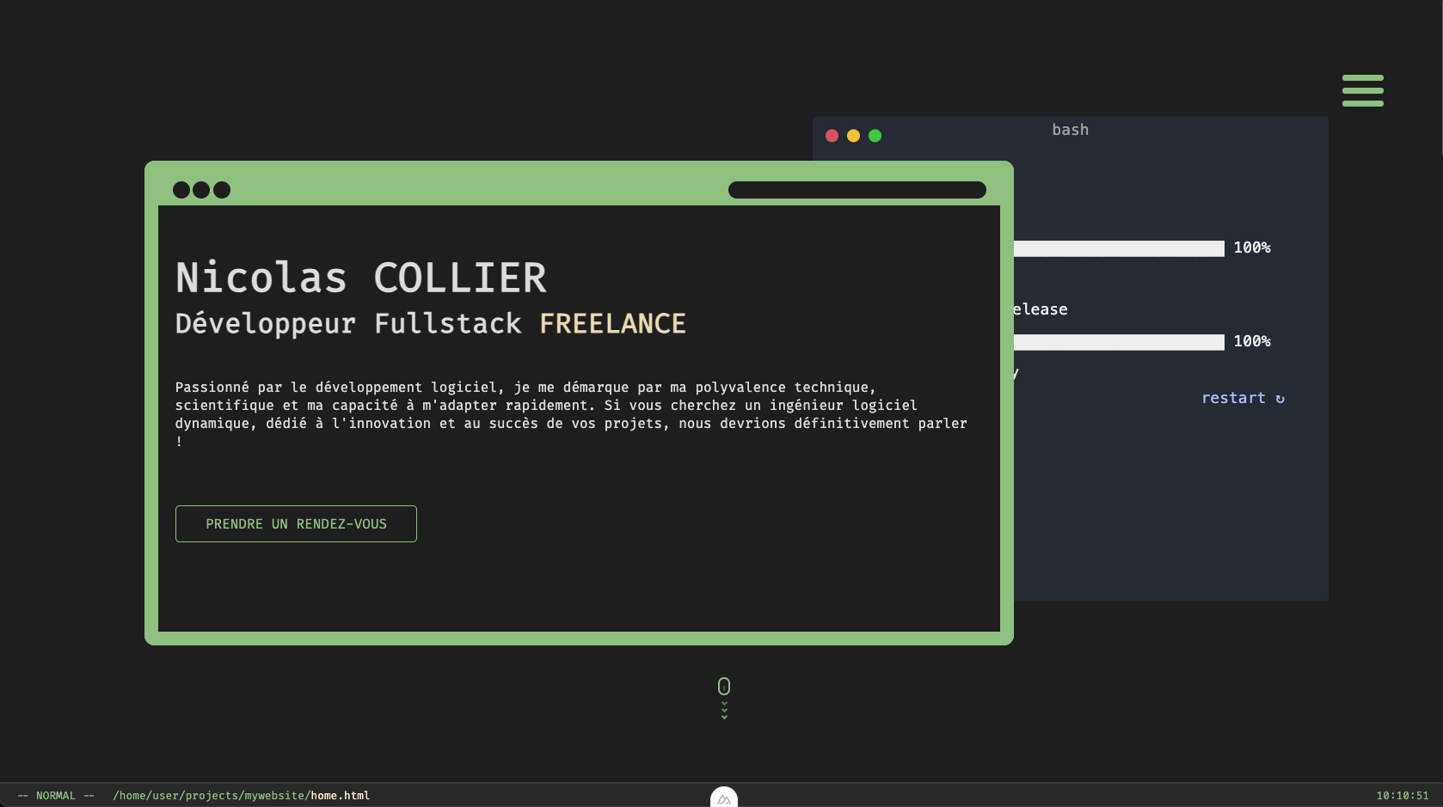The height and width of the screenshot is (807, 1443).
Task: Click the upper 100% progress bar
Action: pos(1119,248)
